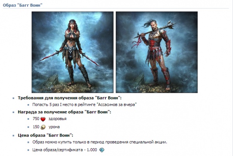The width and height of the screenshot is (233, 156).
Task: Click the line Попасть 5 раз I место
Action: (x=84, y=105)
